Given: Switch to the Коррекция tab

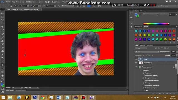Looking at the screenshot, I should (139, 27).
